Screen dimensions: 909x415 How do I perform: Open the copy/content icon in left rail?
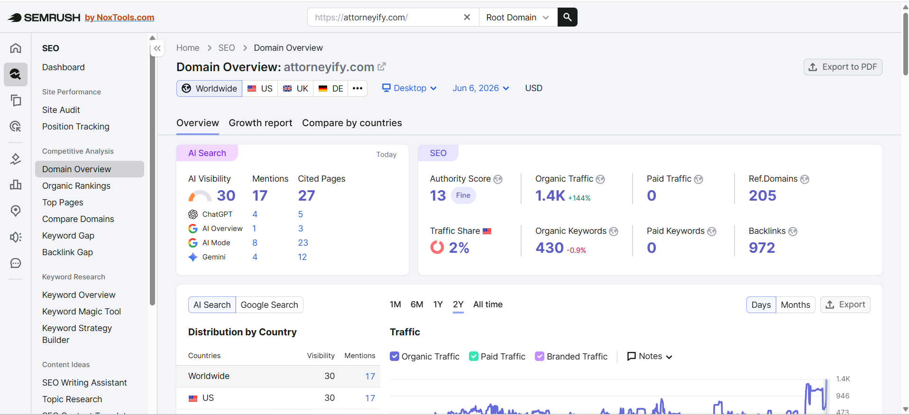[16, 100]
